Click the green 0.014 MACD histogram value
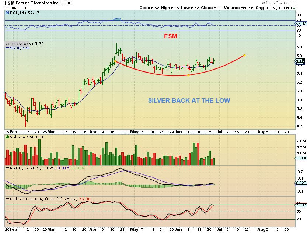Image resolution: width=307 pixels, height=233 pixels. click(x=78, y=168)
